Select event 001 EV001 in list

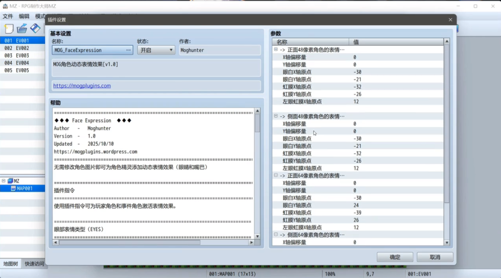click(x=23, y=41)
